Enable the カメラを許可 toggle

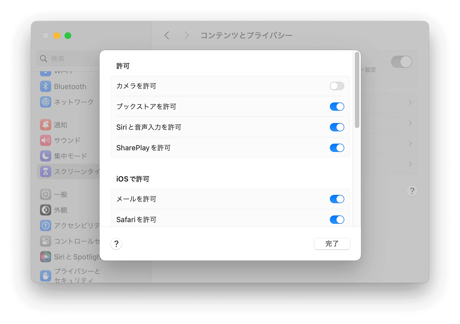pos(337,86)
